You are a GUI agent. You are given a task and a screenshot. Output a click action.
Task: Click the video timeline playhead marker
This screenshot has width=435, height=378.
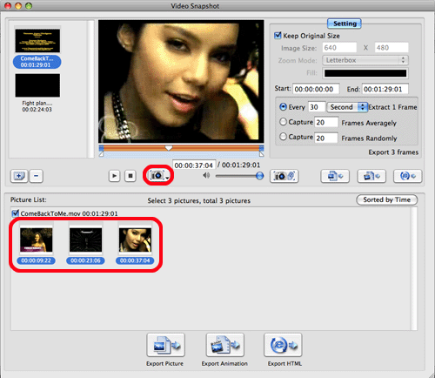169,148
